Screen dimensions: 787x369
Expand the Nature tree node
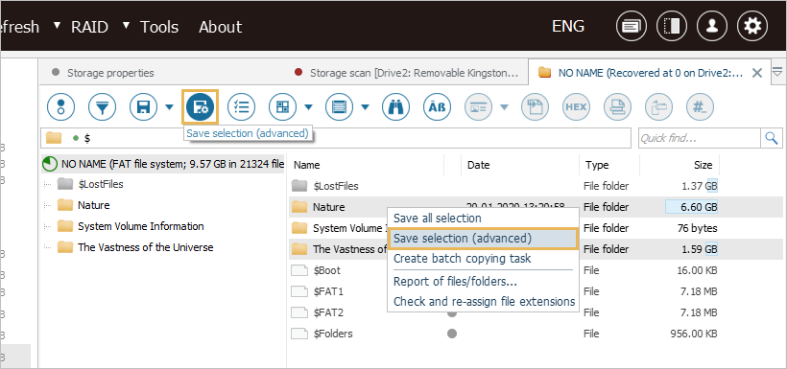(x=48, y=205)
